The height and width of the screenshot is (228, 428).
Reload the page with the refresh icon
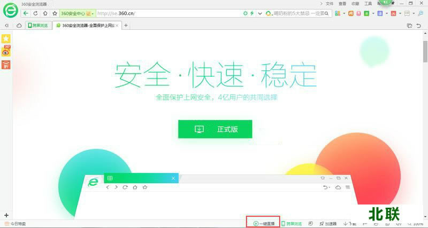(x=36, y=13)
